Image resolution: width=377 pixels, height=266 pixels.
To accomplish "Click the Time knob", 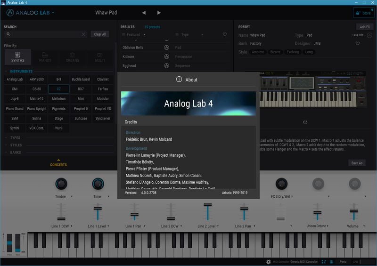I will click(x=98, y=184).
